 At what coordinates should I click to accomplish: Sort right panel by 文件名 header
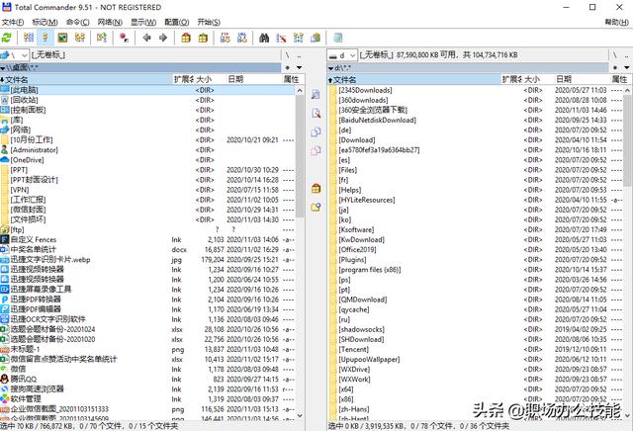(x=414, y=79)
